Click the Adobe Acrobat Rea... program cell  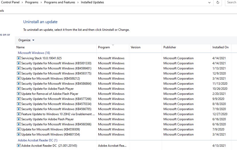[112, 145]
